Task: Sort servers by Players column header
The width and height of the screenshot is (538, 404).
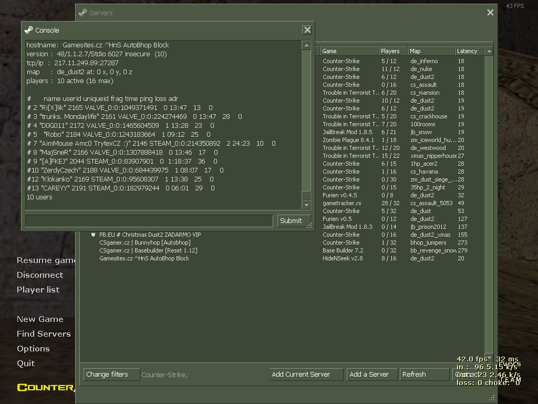Action: coord(393,51)
